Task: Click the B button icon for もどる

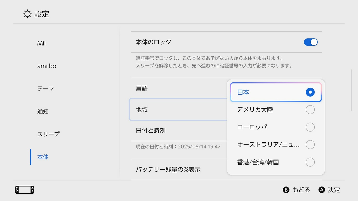Action: click(286, 190)
